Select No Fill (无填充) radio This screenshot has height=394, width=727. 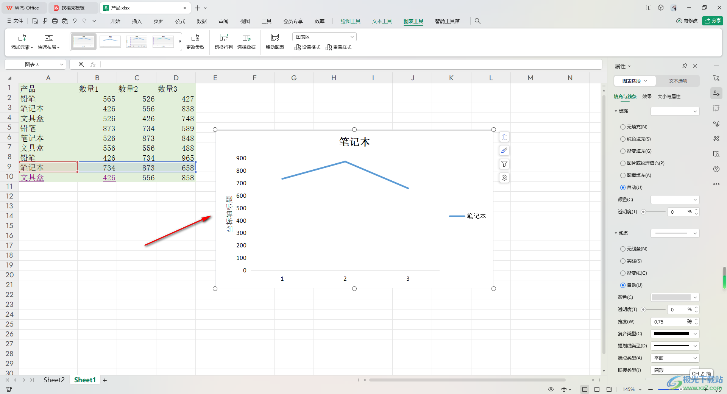(x=623, y=127)
